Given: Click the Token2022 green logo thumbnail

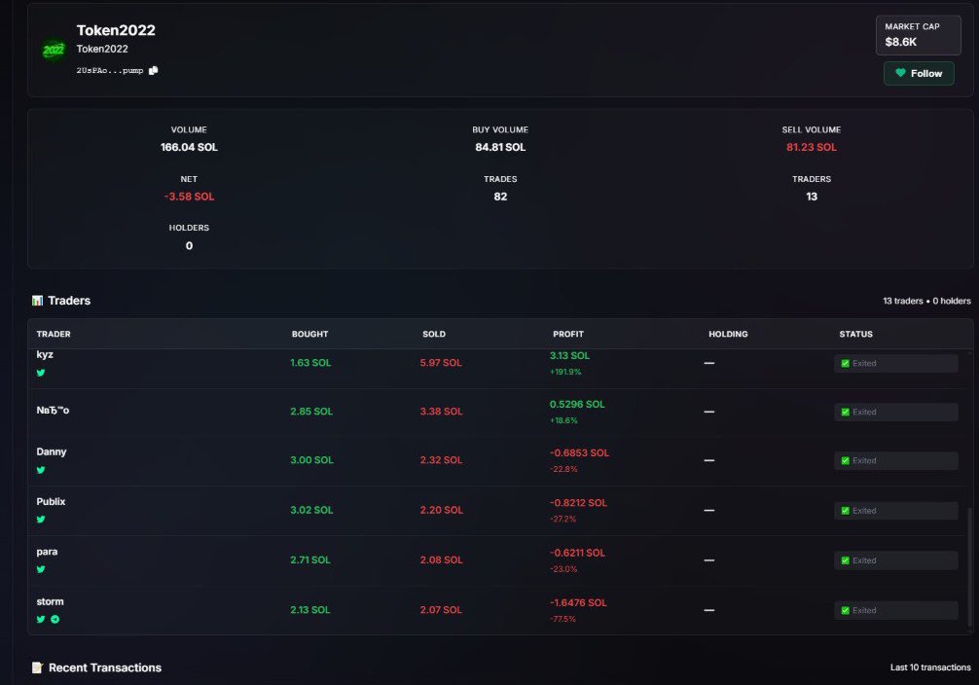Looking at the screenshot, I should pos(54,50).
